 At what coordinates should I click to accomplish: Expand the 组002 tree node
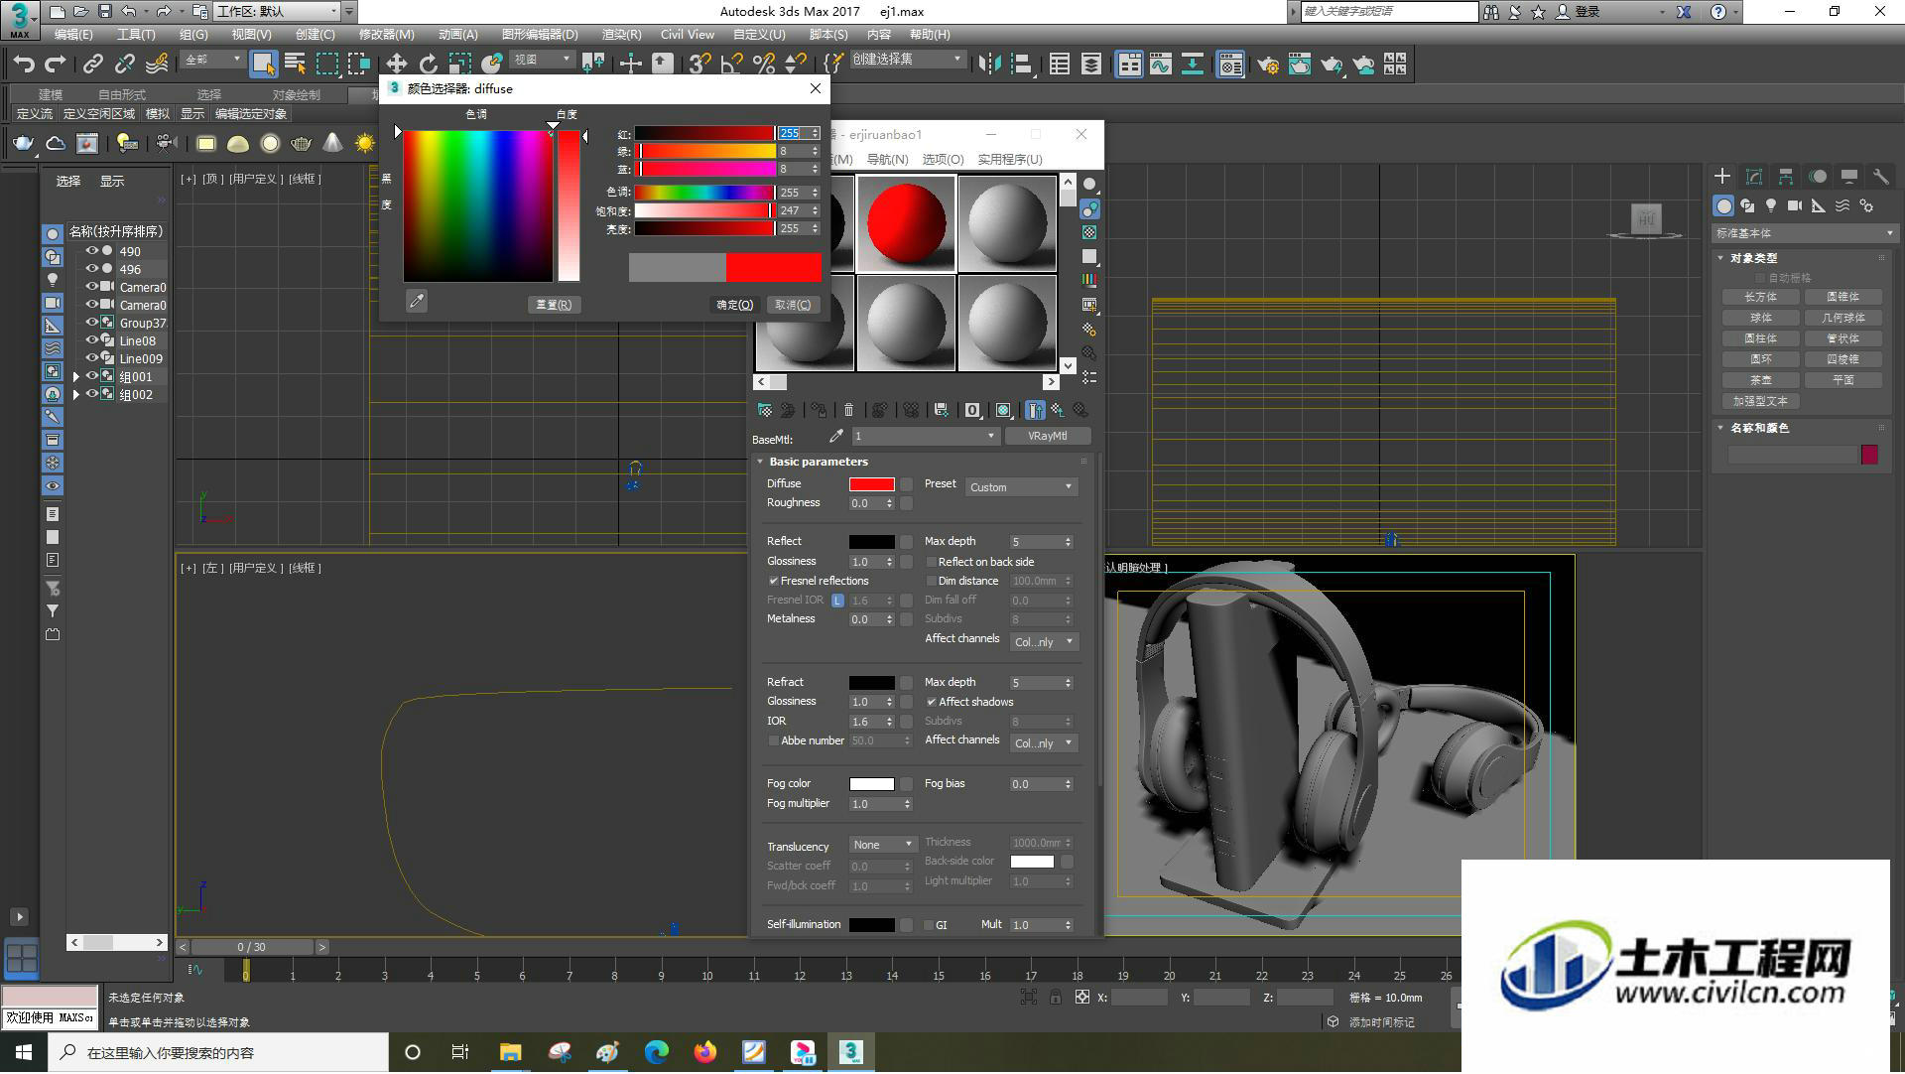76,395
